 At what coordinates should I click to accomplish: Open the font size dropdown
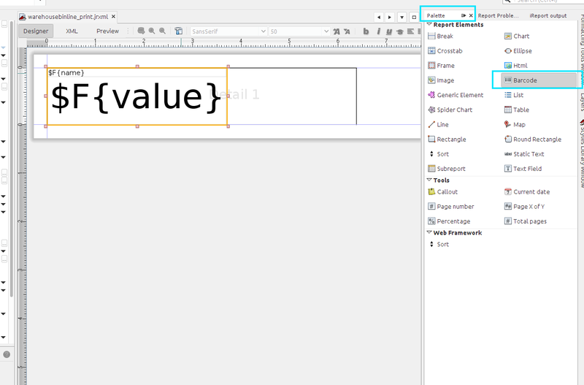(326, 31)
